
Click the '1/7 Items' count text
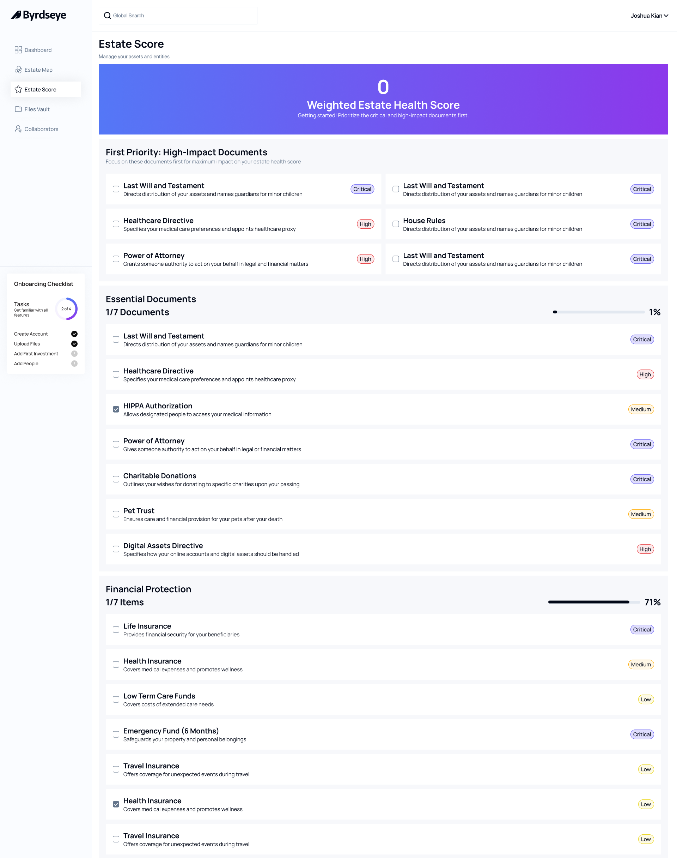pos(124,602)
